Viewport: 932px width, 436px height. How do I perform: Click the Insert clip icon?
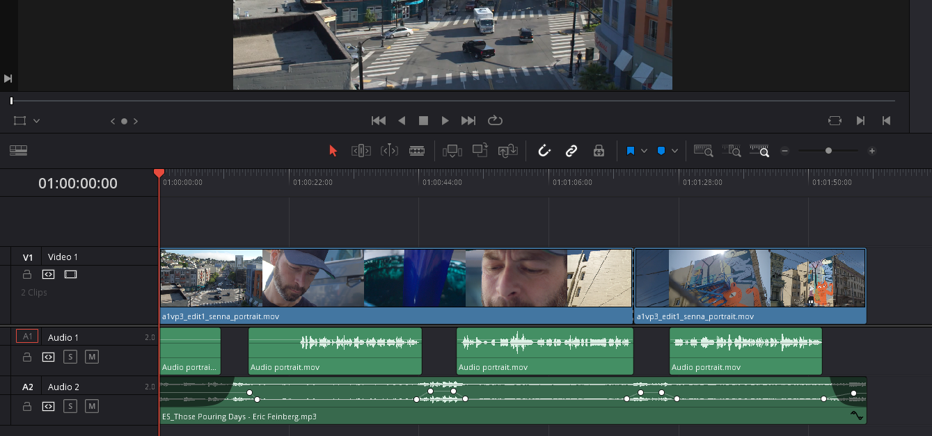452,151
